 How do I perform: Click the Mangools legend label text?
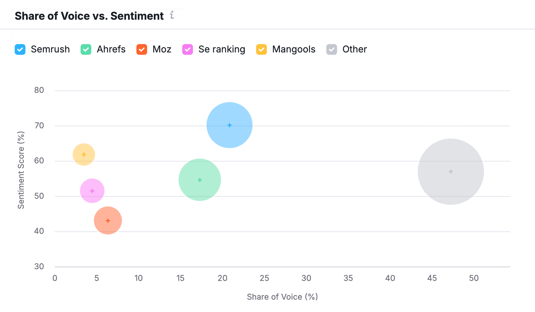click(294, 49)
